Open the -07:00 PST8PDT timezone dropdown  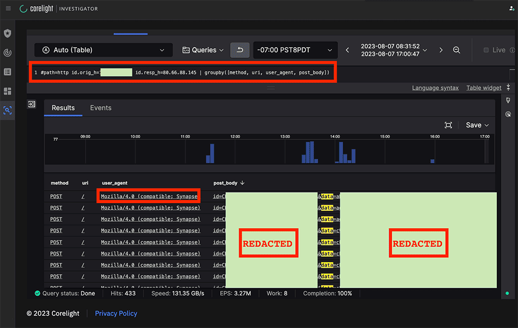(x=295, y=50)
